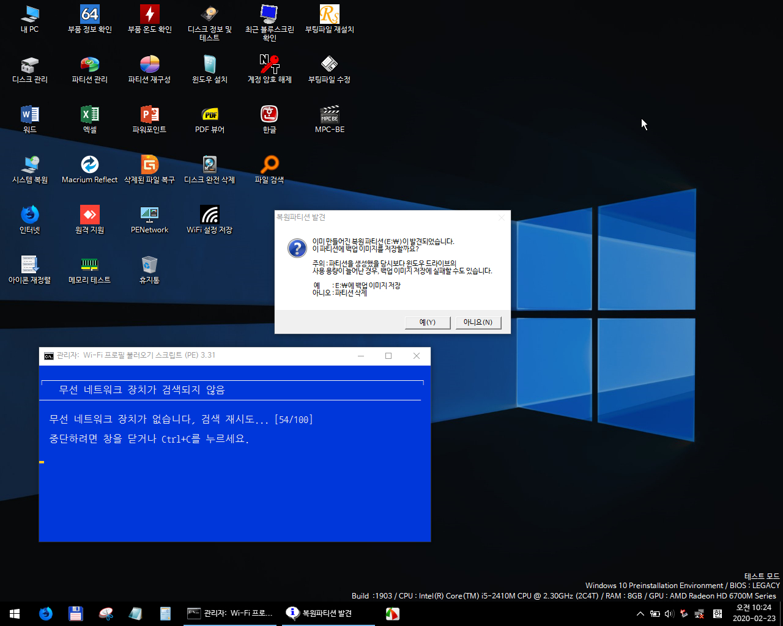Click the power battery tray icon
Image resolution: width=783 pixels, height=626 pixels.
point(655,614)
